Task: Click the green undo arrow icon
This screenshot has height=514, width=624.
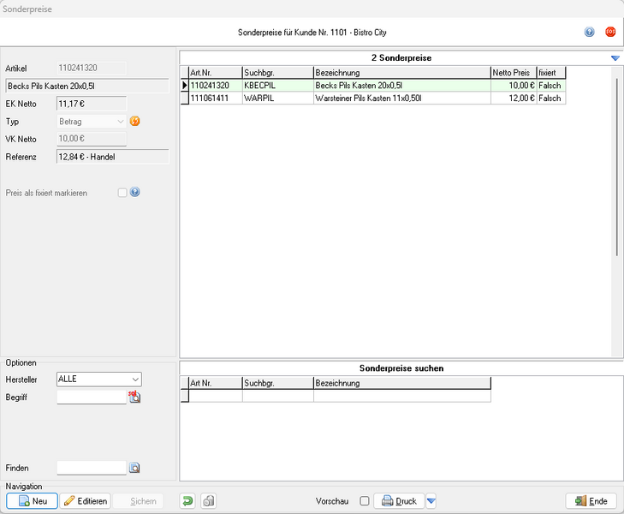Action: tap(187, 501)
